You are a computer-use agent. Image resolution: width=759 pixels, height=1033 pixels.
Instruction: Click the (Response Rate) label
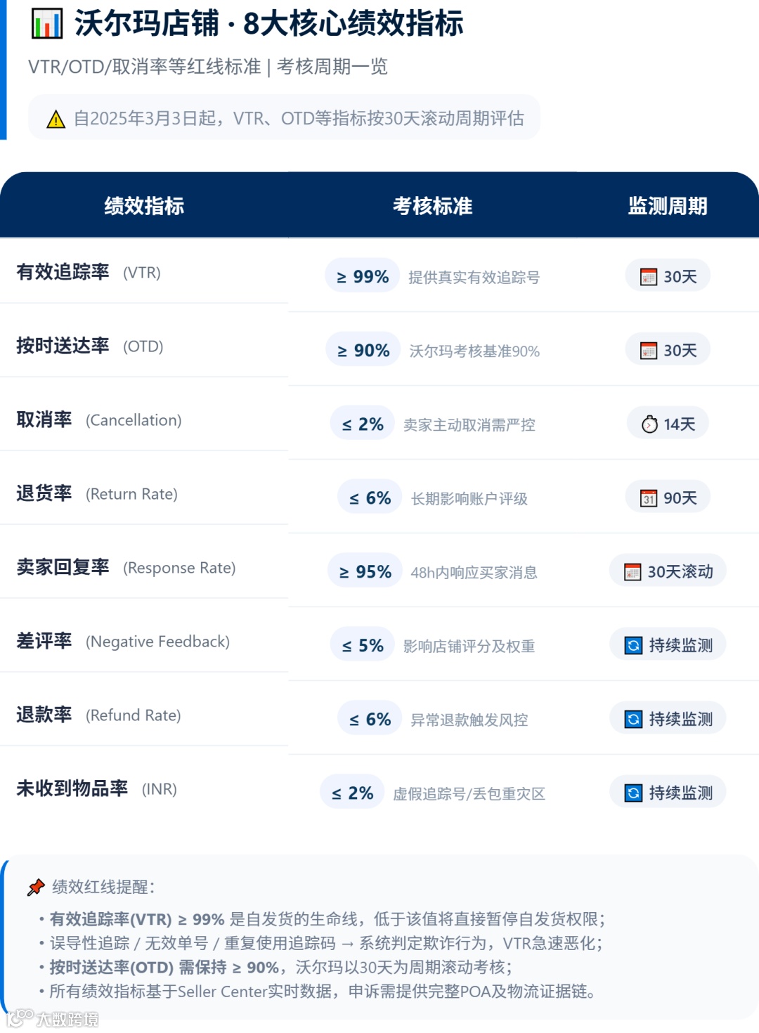(179, 568)
